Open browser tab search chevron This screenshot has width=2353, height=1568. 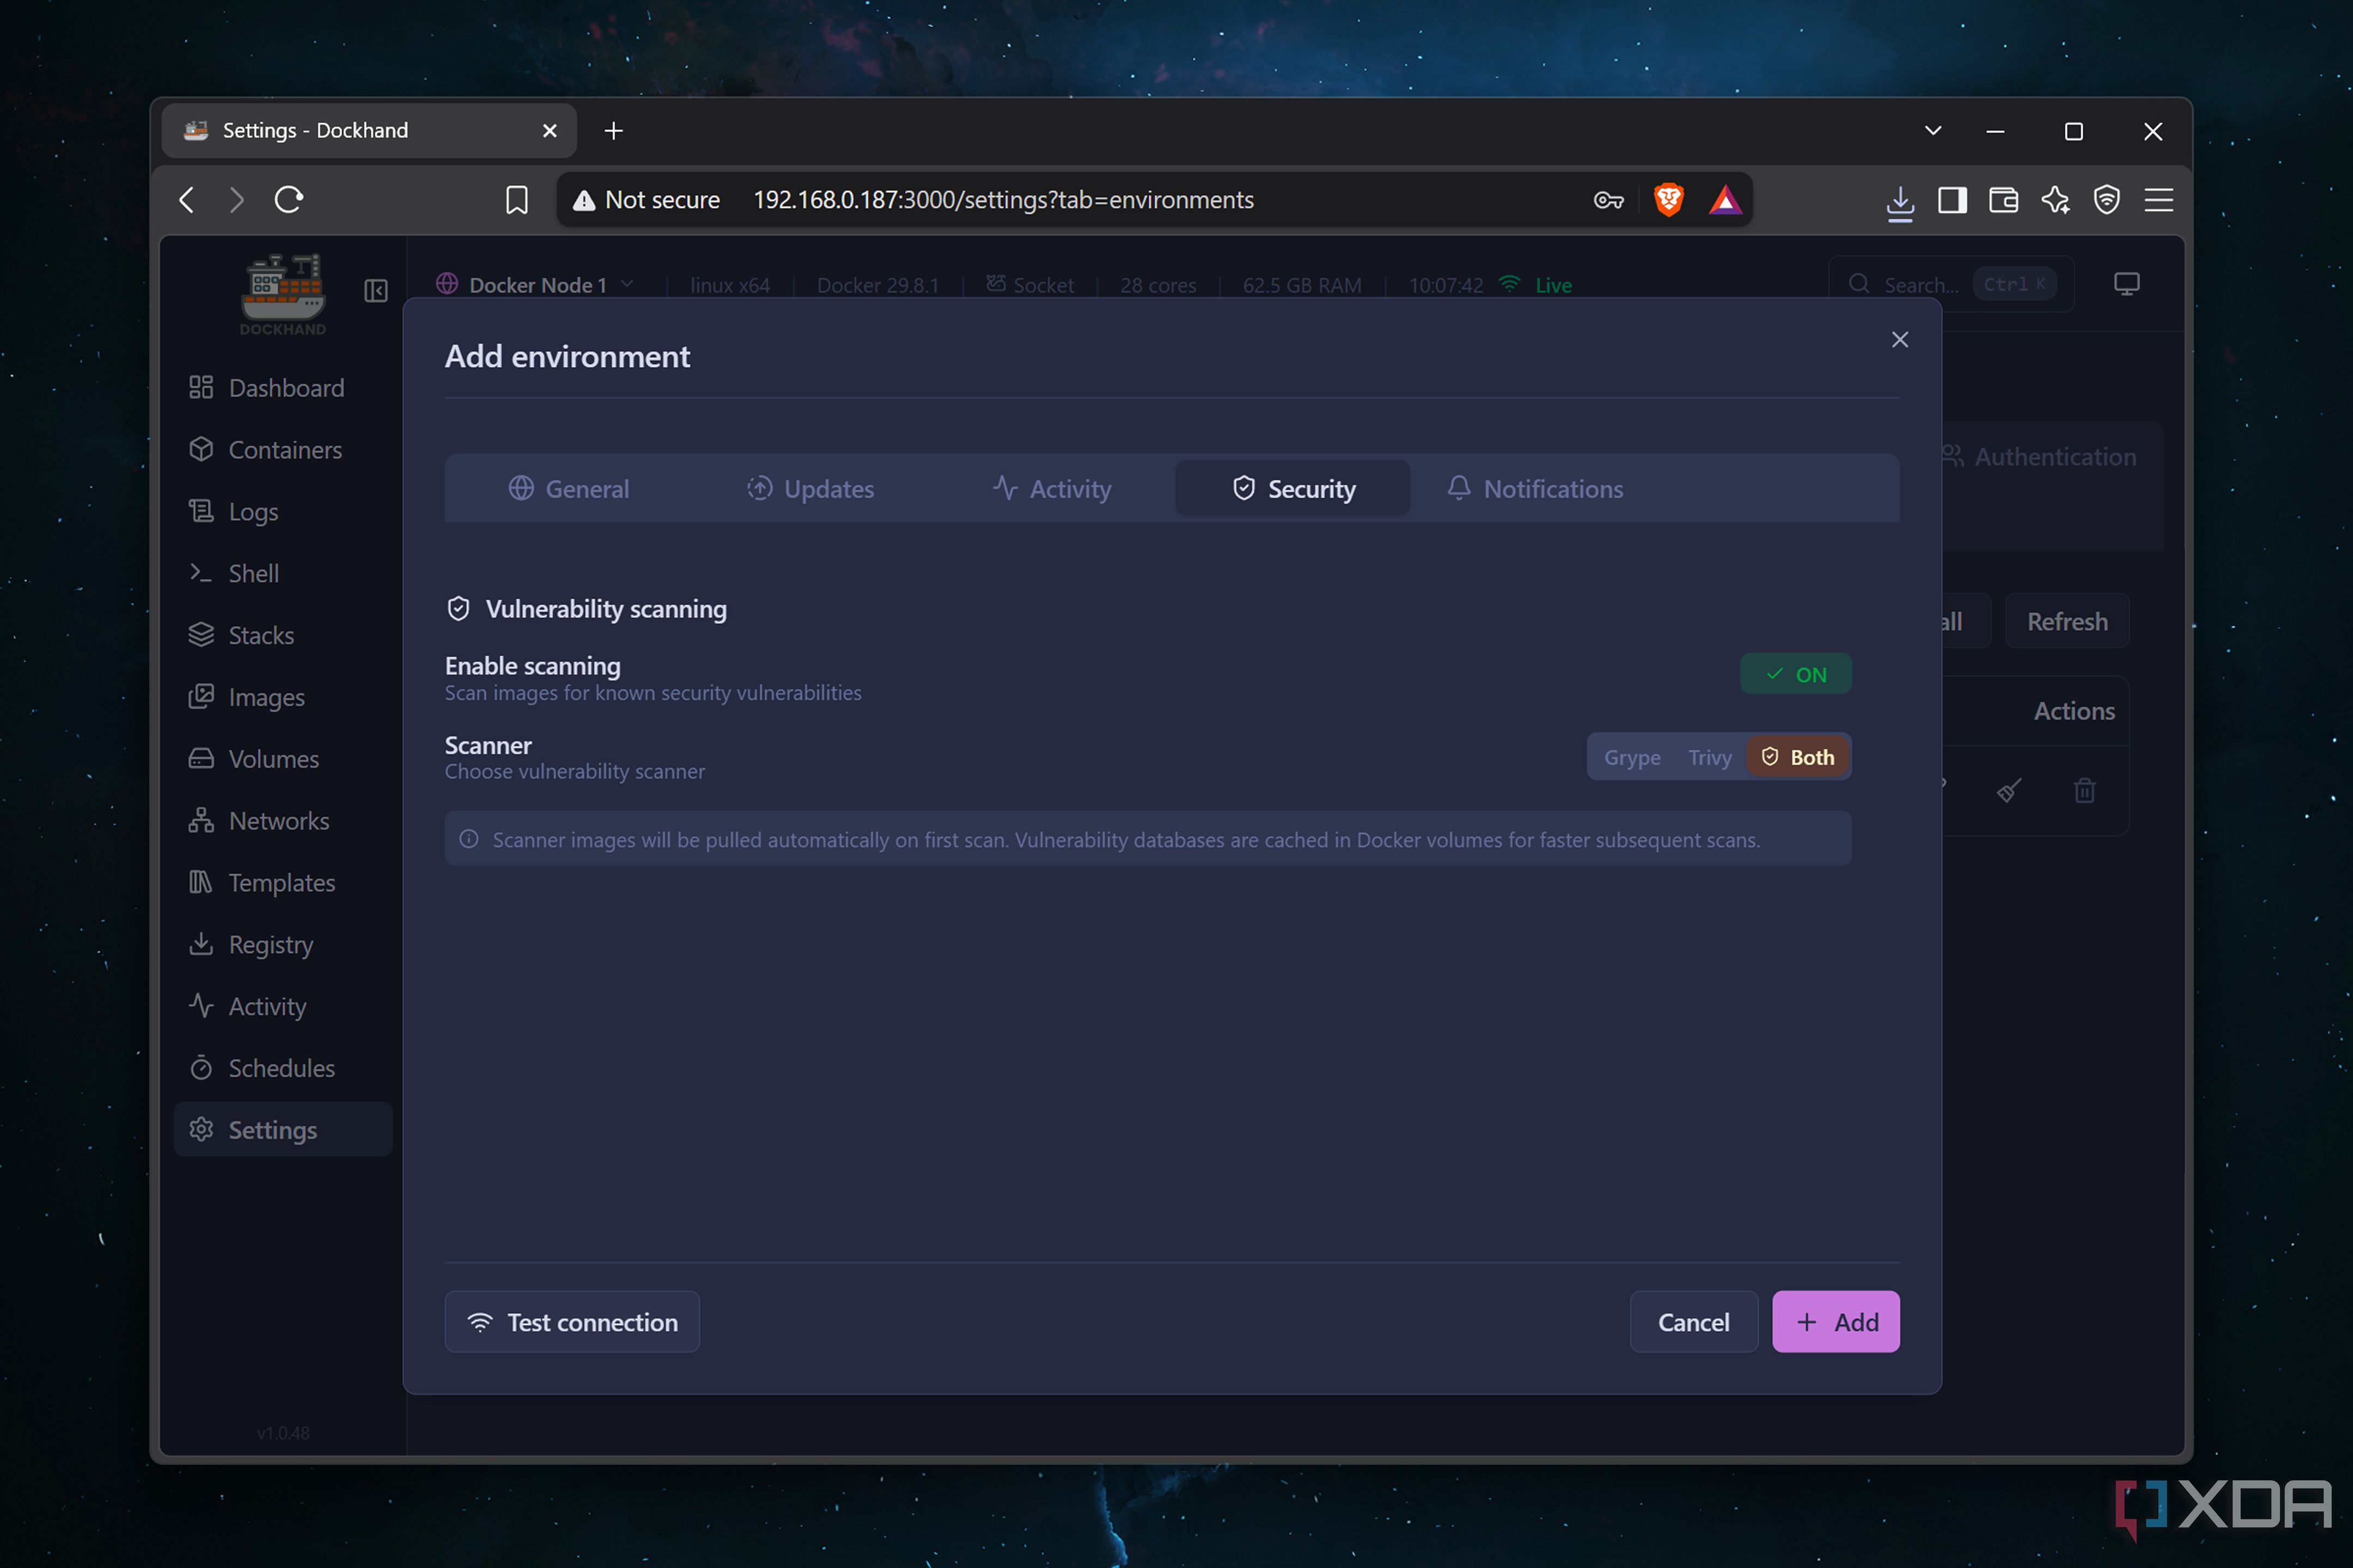tap(1933, 131)
